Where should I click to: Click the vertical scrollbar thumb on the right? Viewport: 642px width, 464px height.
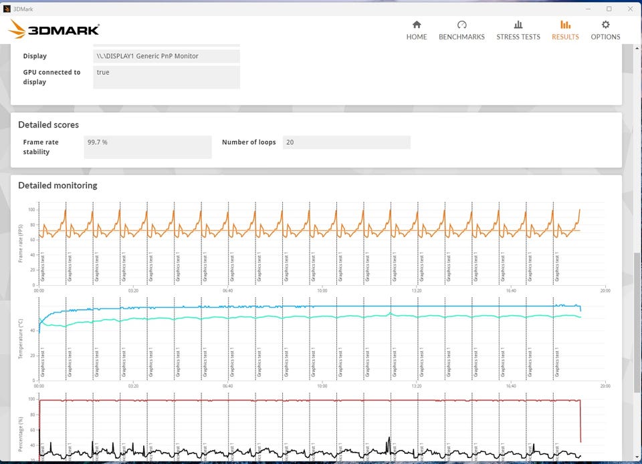click(637, 320)
